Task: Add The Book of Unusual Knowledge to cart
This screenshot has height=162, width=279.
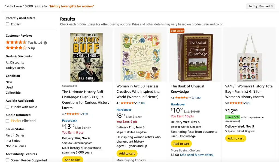Action: coord(181,143)
